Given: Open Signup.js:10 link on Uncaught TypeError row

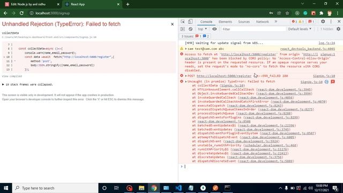Looking at the screenshot, I should click(x=311, y=81).
